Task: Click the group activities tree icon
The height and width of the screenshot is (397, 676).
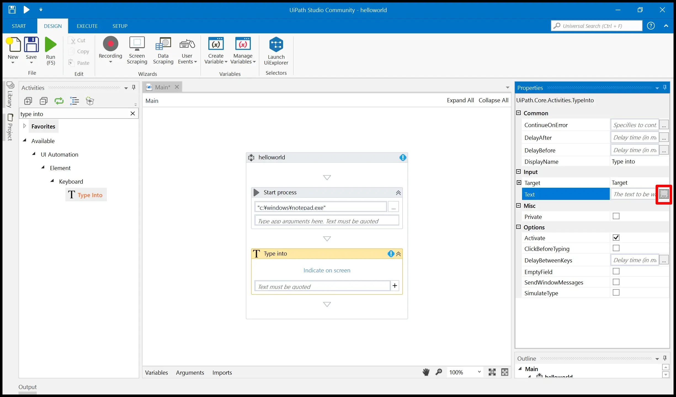Action: pos(74,101)
